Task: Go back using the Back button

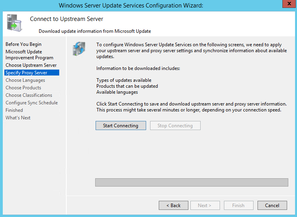Action: point(173,206)
